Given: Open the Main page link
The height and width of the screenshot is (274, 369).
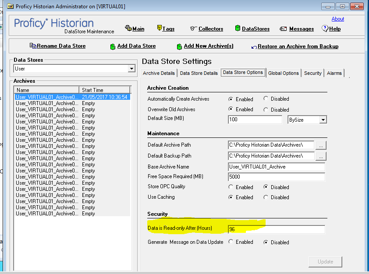Looking at the screenshot, I should (138, 29).
